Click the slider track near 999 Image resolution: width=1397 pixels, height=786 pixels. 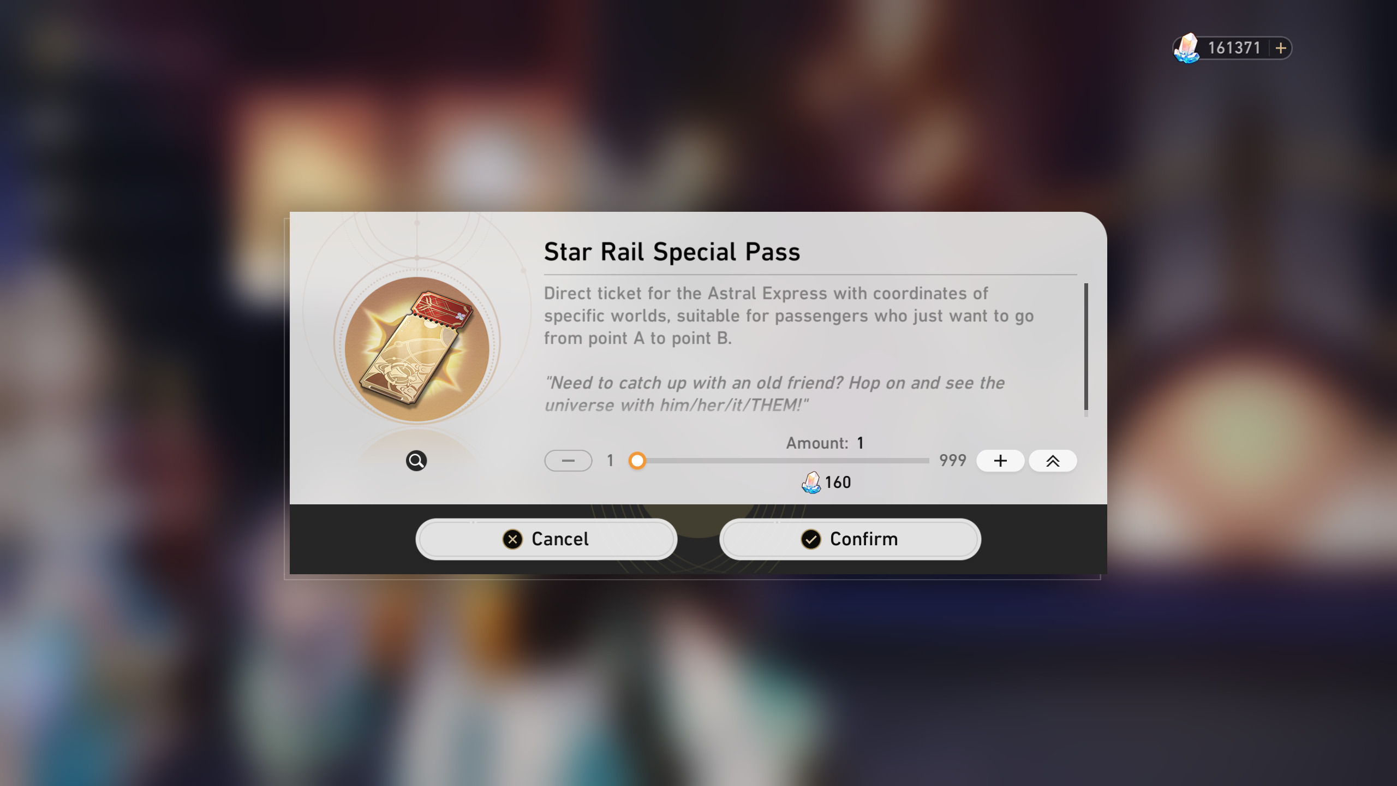tap(917, 461)
